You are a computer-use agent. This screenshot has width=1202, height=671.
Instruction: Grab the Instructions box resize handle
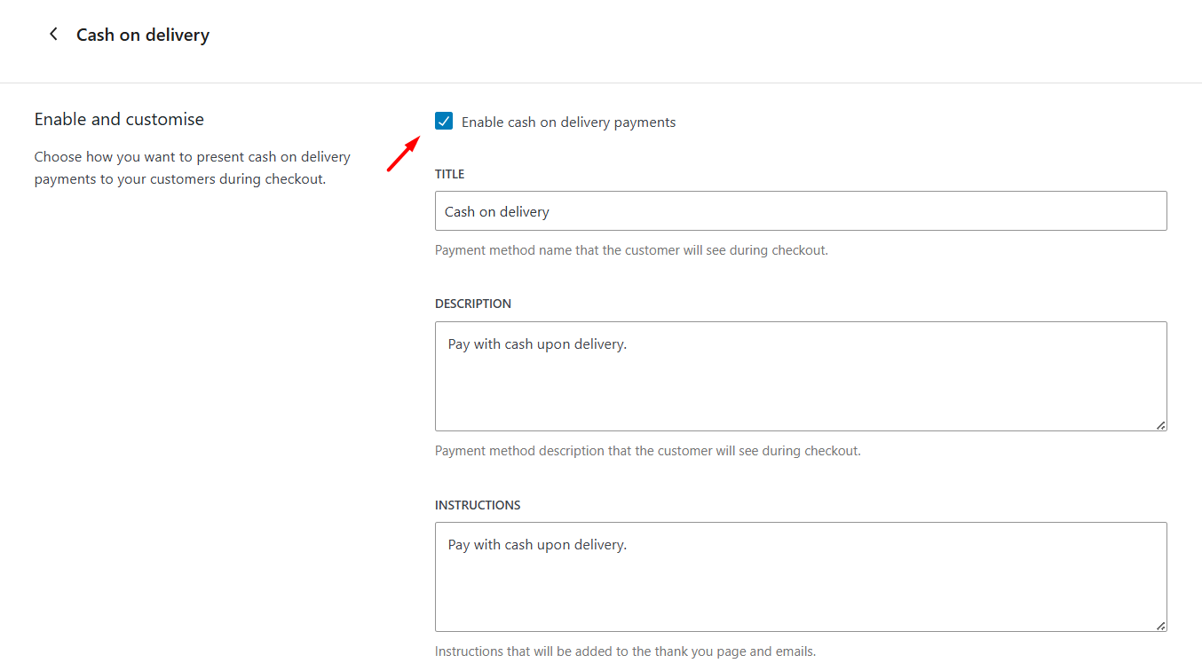(1161, 626)
